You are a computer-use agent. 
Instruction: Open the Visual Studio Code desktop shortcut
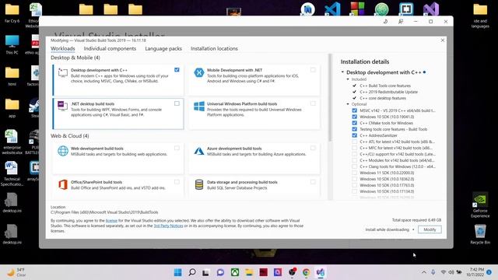click(x=332, y=9)
